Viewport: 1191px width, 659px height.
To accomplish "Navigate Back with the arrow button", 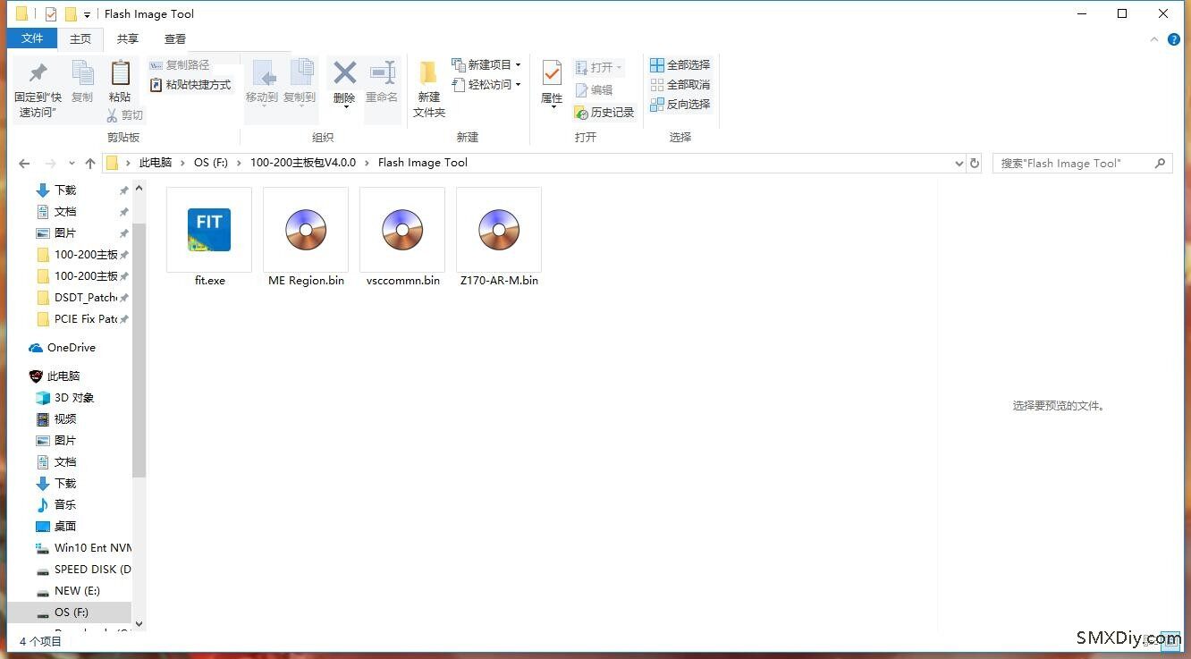I will [24, 164].
